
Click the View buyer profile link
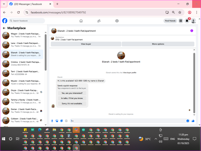[x=129, y=72]
